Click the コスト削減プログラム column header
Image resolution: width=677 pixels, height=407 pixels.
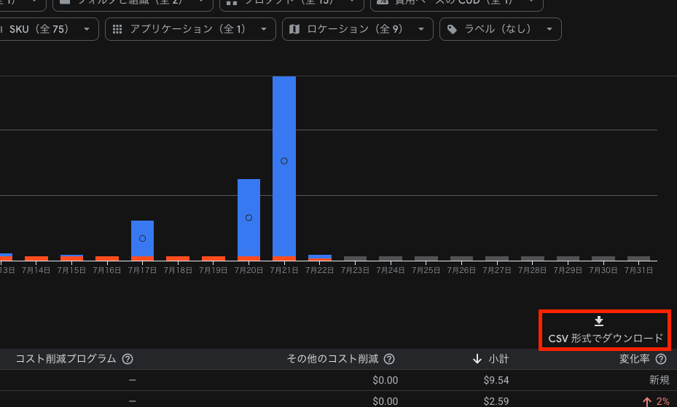pyautogui.click(x=66, y=359)
